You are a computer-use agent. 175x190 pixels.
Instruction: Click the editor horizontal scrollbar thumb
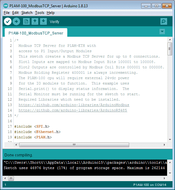click(74, 145)
